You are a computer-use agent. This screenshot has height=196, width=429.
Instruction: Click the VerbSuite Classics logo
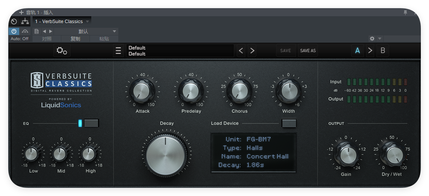click(61, 82)
